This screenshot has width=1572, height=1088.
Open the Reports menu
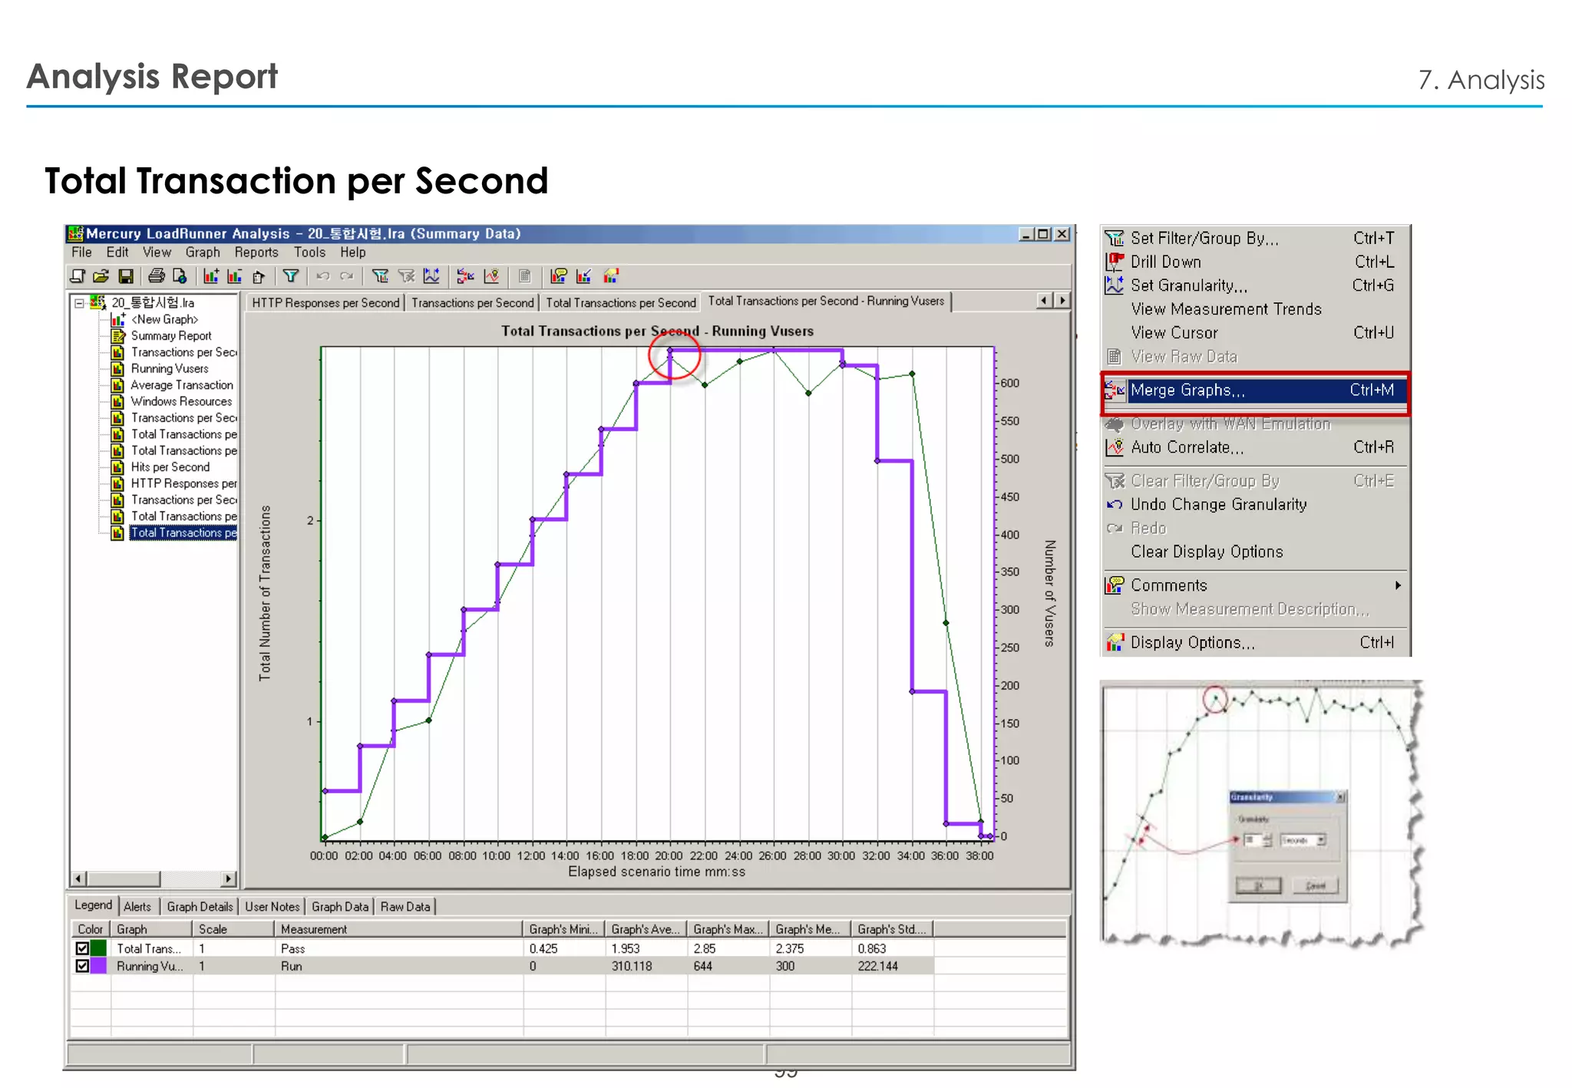click(256, 252)
